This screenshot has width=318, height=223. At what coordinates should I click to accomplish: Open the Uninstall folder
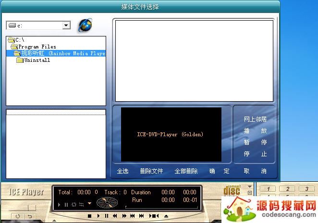click(x=33, y=60)
